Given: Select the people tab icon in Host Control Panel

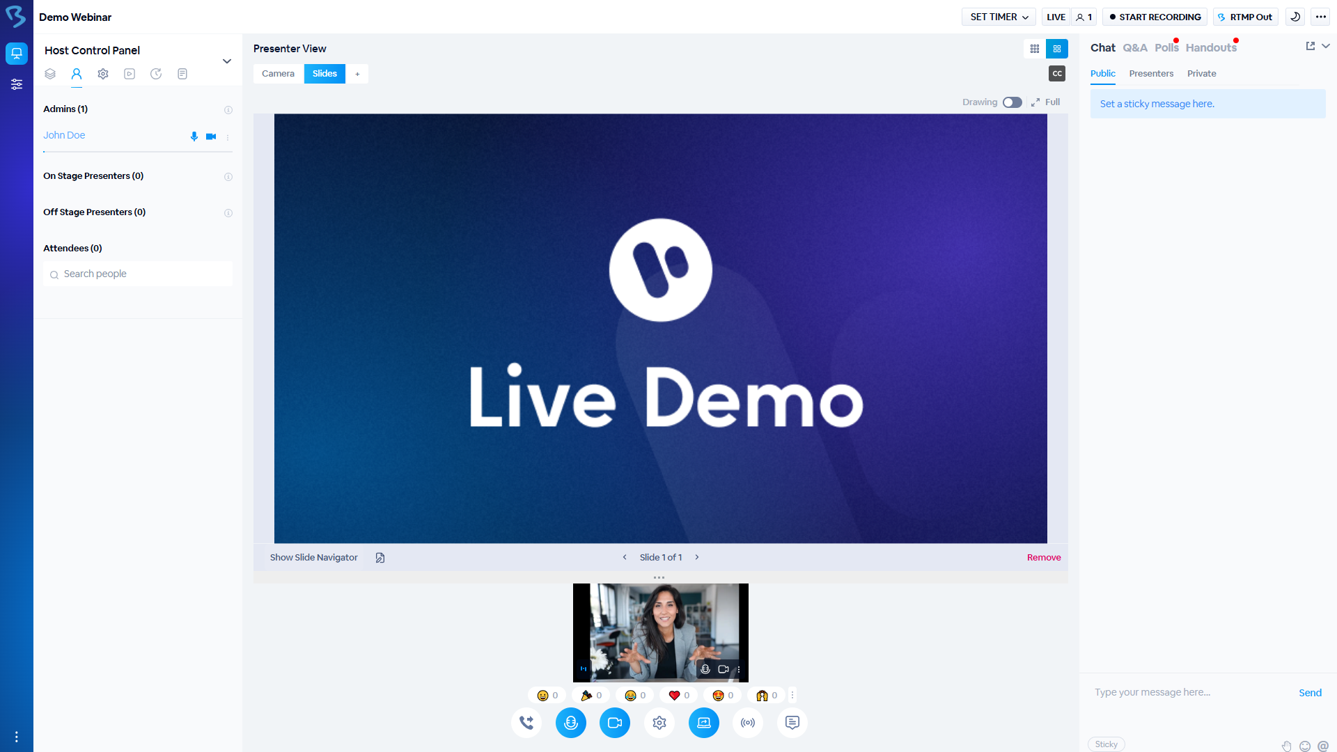Looking at the screenshot, I should [x=77, y=74].
